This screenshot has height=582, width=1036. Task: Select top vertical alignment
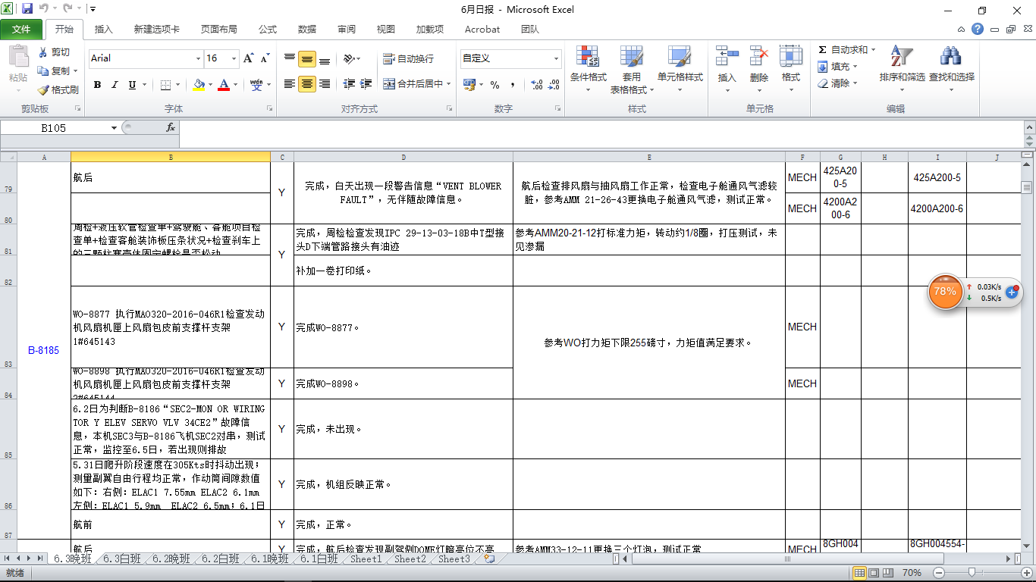[290, 58]
